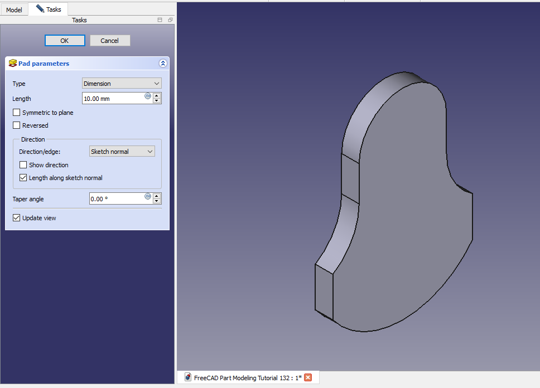This screenshot has width=540, height=388.
Task: Select the Tasks tab
Action: [49, 9]
